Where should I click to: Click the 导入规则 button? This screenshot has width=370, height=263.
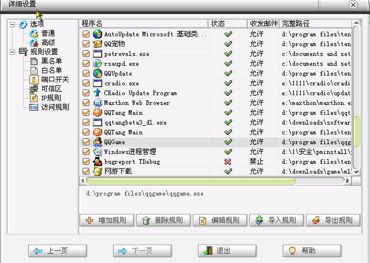[276, 220]
